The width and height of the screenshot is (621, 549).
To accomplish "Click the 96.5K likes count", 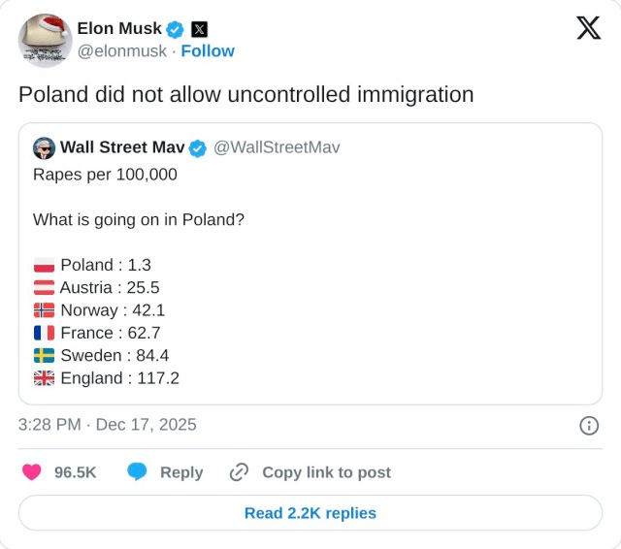I will click(75, 472).
